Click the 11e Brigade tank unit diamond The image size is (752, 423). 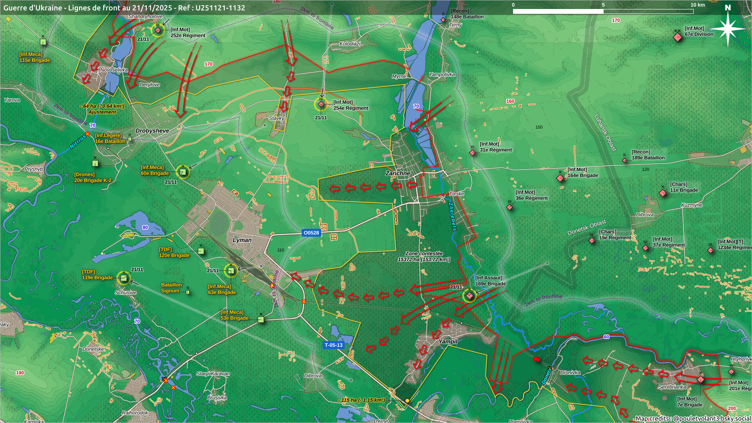pos(663,193)
